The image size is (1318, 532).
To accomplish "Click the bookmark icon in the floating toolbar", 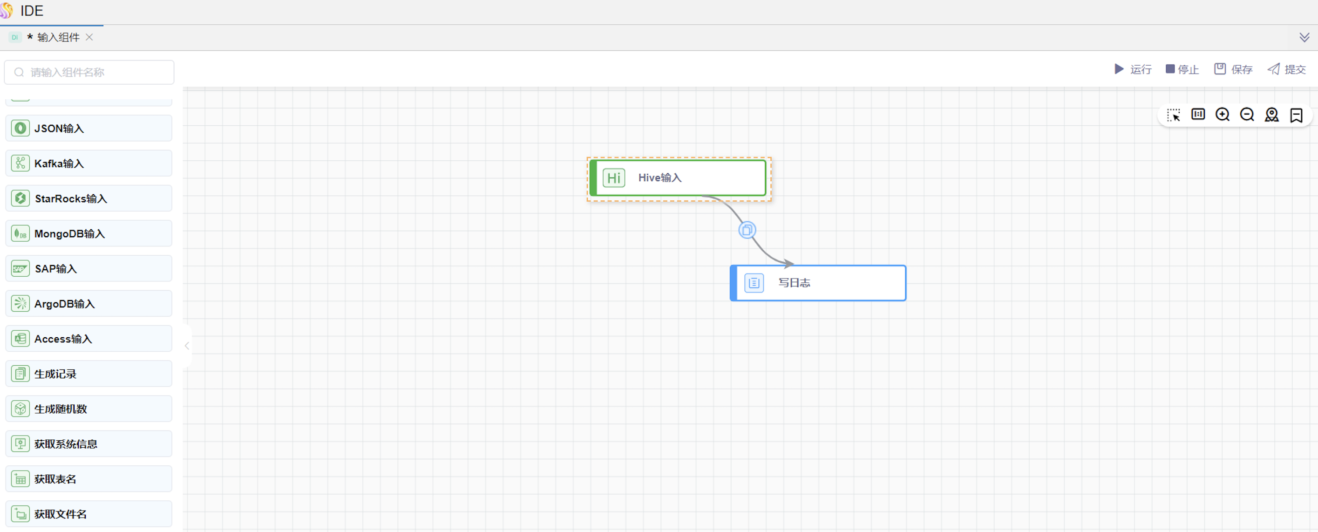I will pos(1296,115).
